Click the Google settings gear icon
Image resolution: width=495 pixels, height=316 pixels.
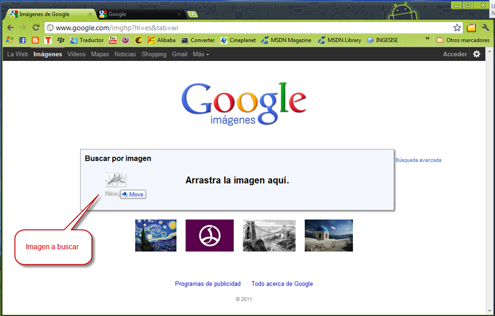click(x=476, y=54)
